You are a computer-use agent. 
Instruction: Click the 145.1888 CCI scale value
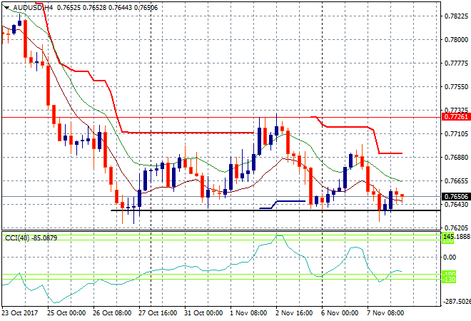coord(457,237)
